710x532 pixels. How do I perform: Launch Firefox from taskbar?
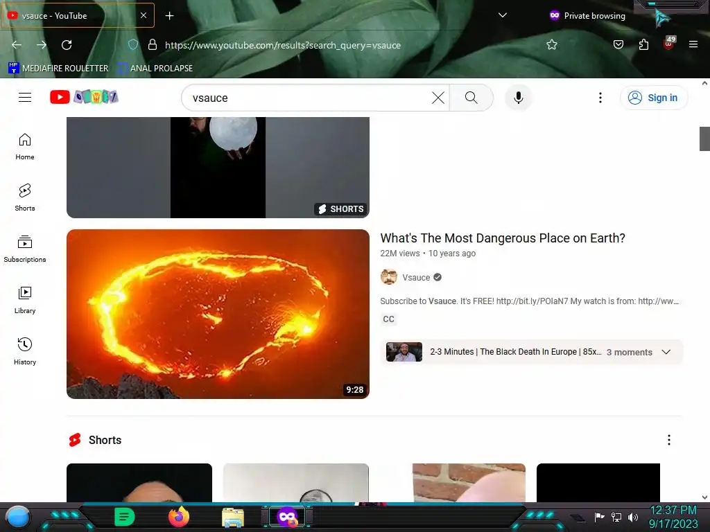(178, 517)
